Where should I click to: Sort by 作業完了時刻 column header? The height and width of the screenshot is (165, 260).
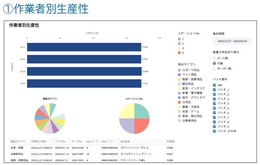[41, 141]
